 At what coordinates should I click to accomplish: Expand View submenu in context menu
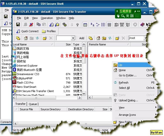pos(135,108)
